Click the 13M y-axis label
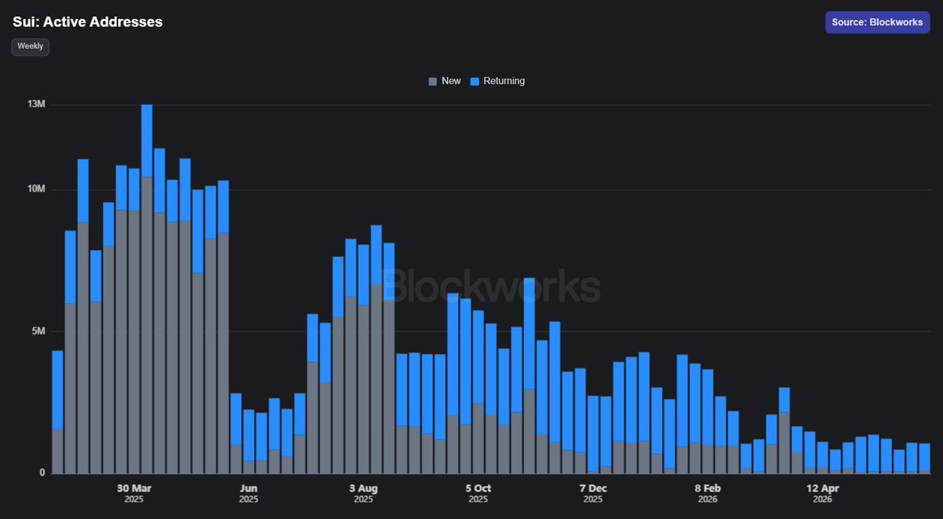 pyautogui.click(x=36, y=104)
